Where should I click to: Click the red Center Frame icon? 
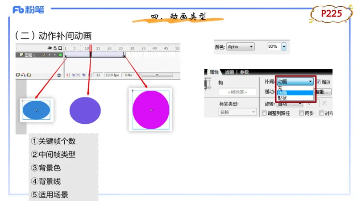(x=67, y=75)
